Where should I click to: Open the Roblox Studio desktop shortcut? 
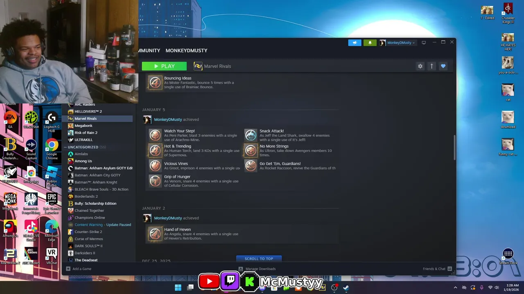(52, 176)
